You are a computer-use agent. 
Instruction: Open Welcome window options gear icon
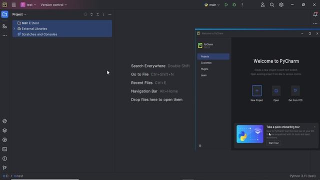(200, 145)
